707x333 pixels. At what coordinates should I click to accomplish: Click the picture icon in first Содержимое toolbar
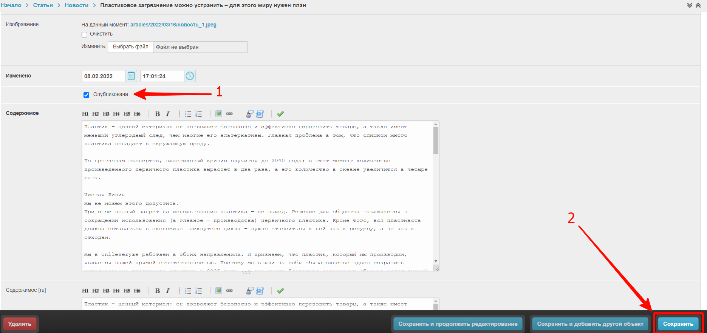pyautogui.click(x=218, y=114)
